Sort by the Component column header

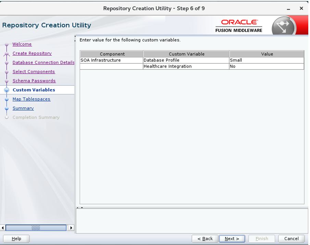[x=112, y=54]
